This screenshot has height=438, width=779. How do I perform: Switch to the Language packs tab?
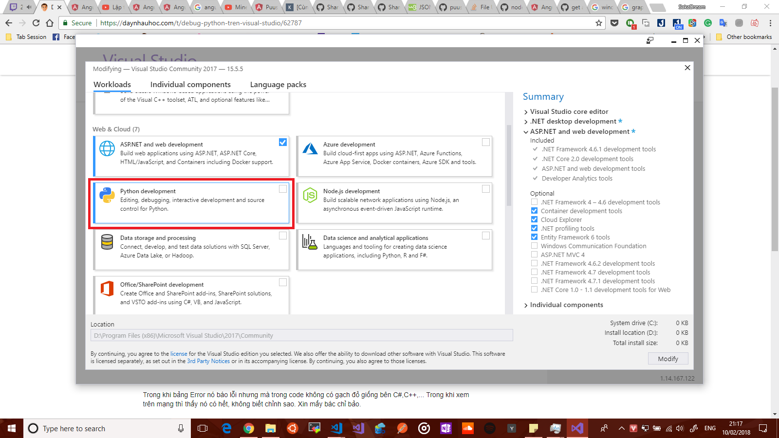[278, 85]
